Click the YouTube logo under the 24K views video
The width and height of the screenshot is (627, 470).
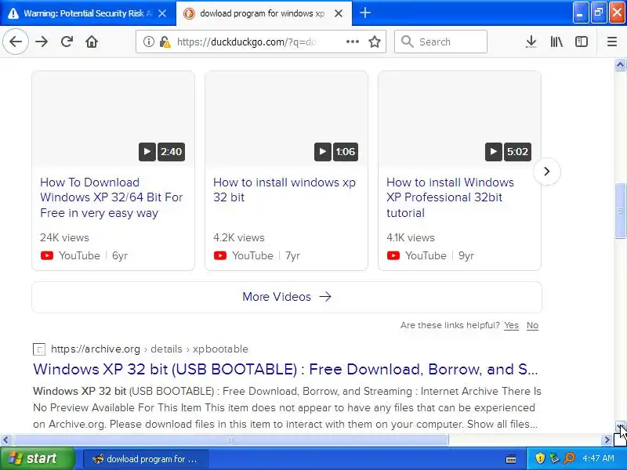(47, 255)
